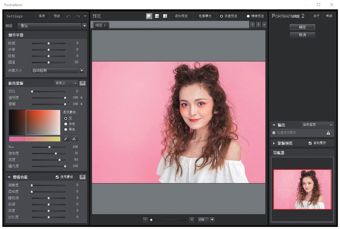Select the 预览 1 tab
The image size is (340, 229).
coord(100,25)
